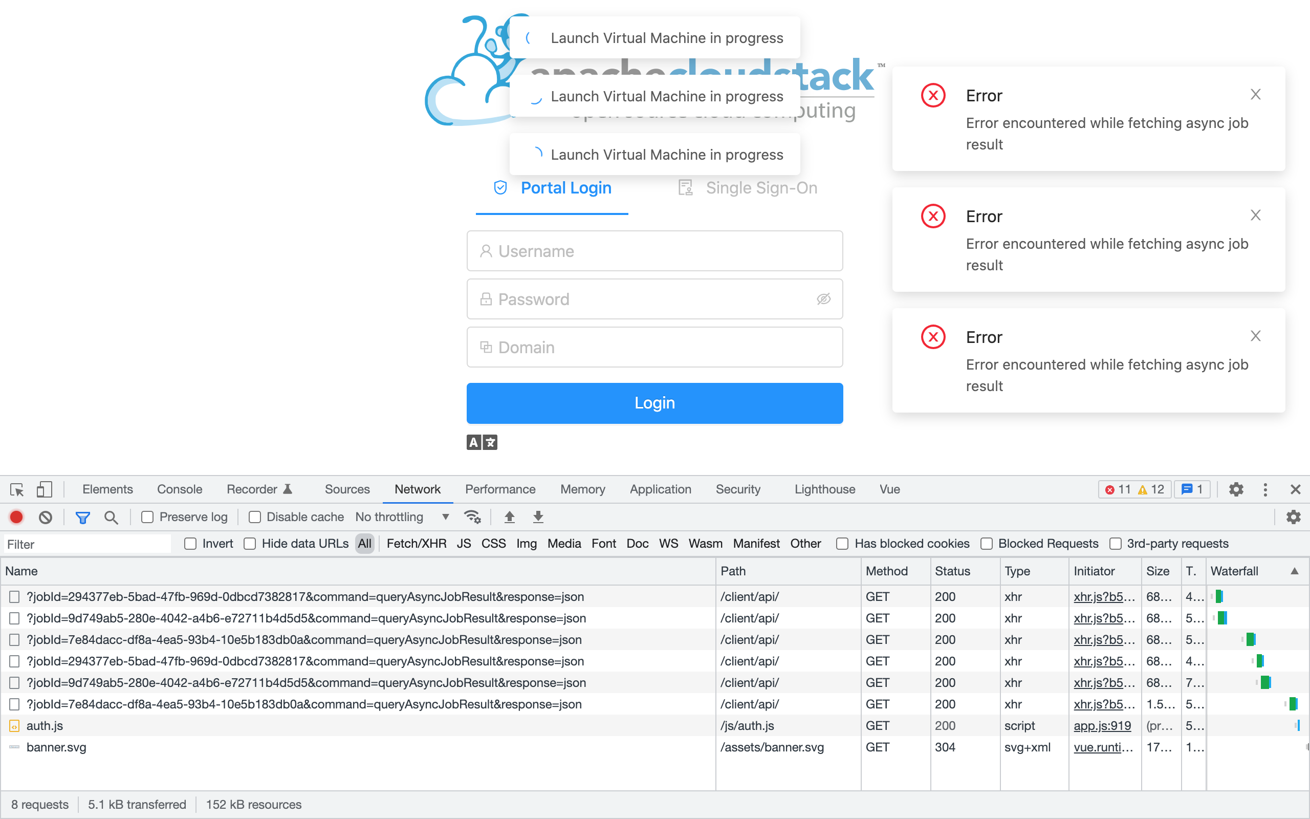Click the import HAR upload icon
The height and width of the screenshot is (819, 1310).
click(509, 518)
